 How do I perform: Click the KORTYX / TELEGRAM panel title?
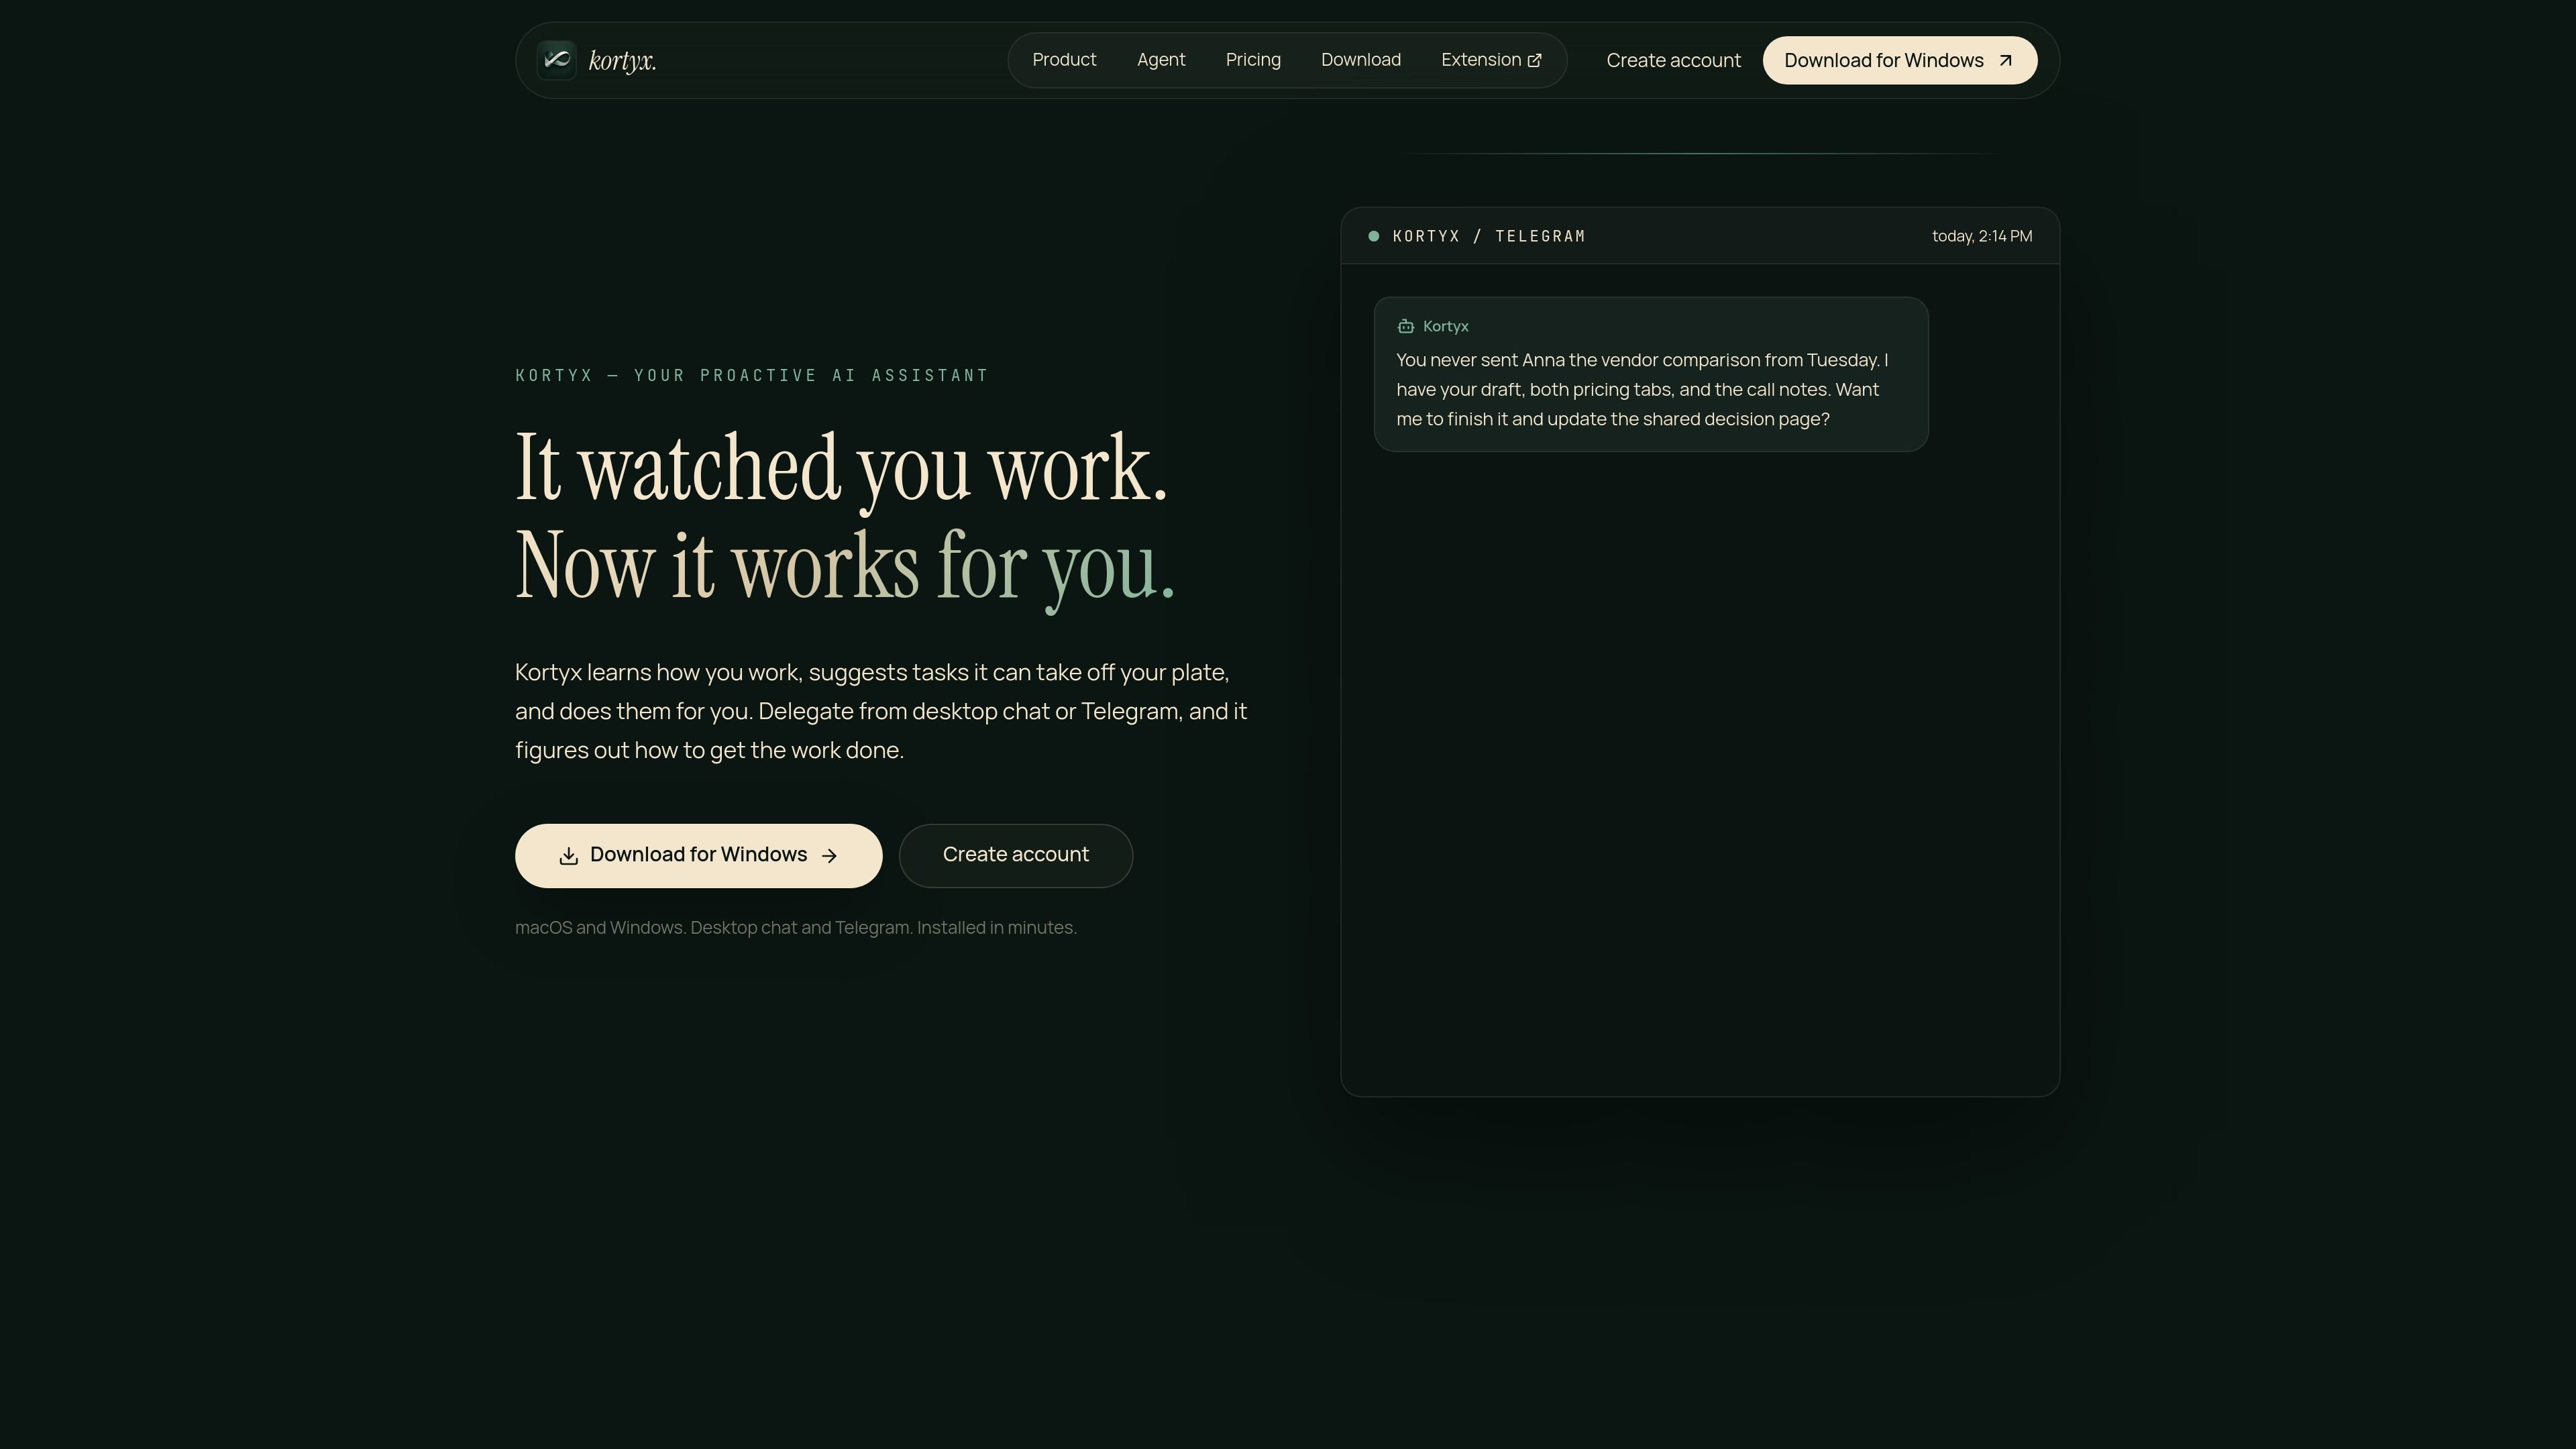[1489, 236]
